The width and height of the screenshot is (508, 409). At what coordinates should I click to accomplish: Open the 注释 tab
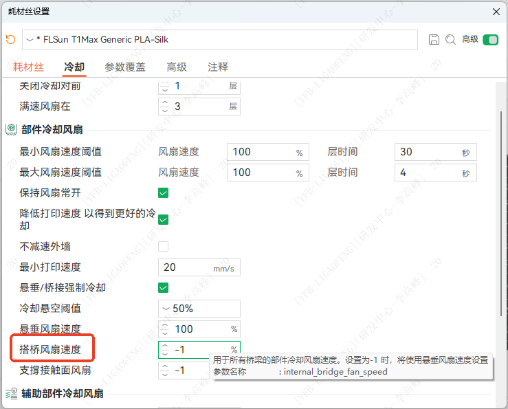click(218, 67)
